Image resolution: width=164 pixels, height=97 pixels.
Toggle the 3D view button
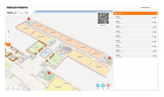point(8,83)
